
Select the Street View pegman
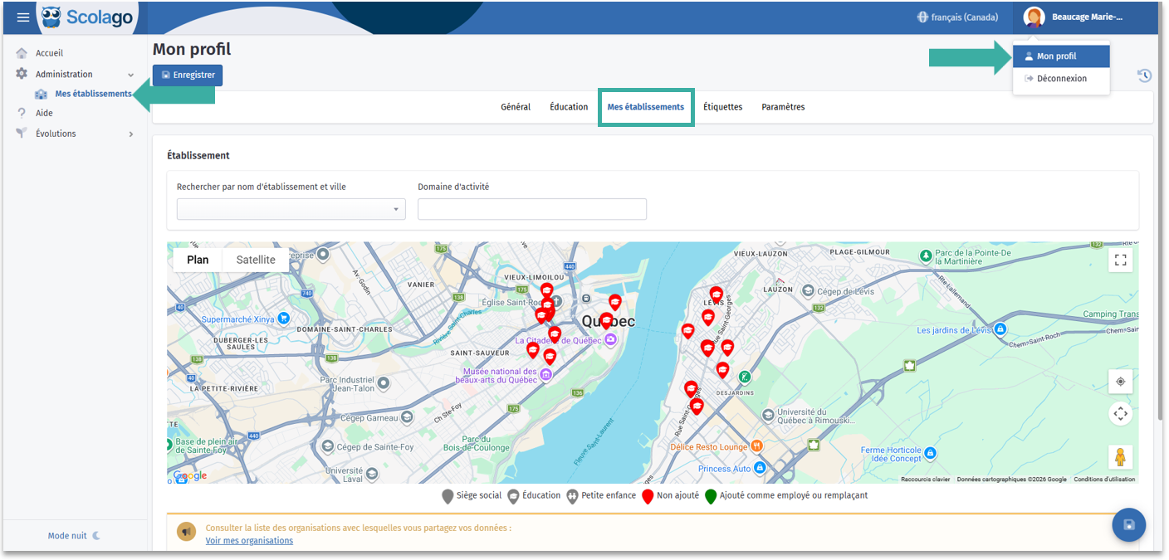click(1120, 456)
